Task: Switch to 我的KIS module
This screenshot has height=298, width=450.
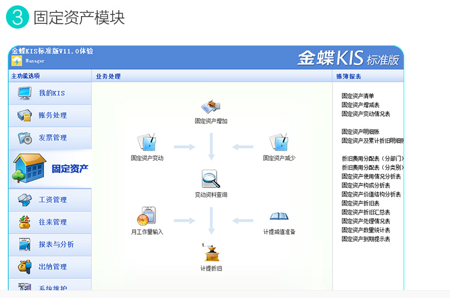Action: (x=51, y=93)
